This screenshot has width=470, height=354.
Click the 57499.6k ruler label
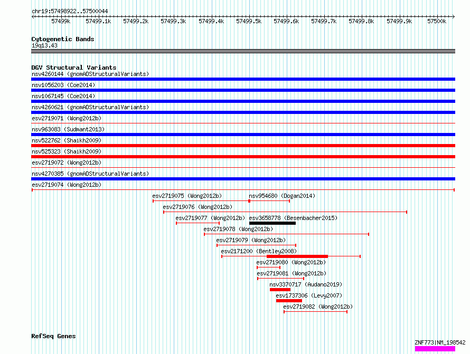(286, 21)
